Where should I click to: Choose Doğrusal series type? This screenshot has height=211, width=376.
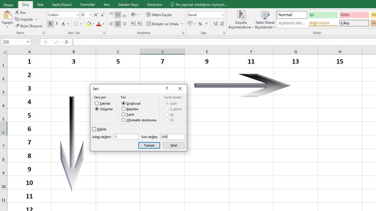[131, 103]
